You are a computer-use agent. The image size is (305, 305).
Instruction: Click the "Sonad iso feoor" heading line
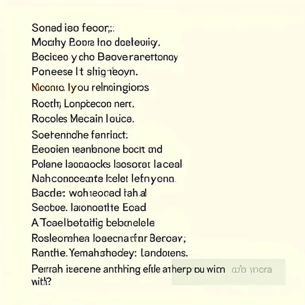72,29
